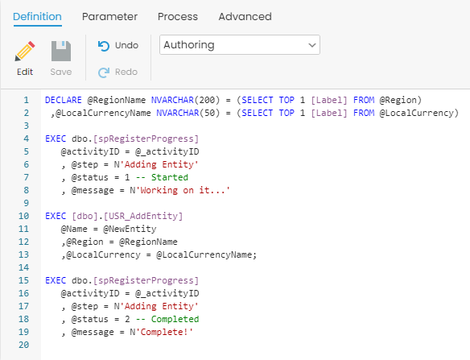Screen dimensions: 470x360
Task: Click the Save label under disk icon
Action: click(x=61, y=72)
